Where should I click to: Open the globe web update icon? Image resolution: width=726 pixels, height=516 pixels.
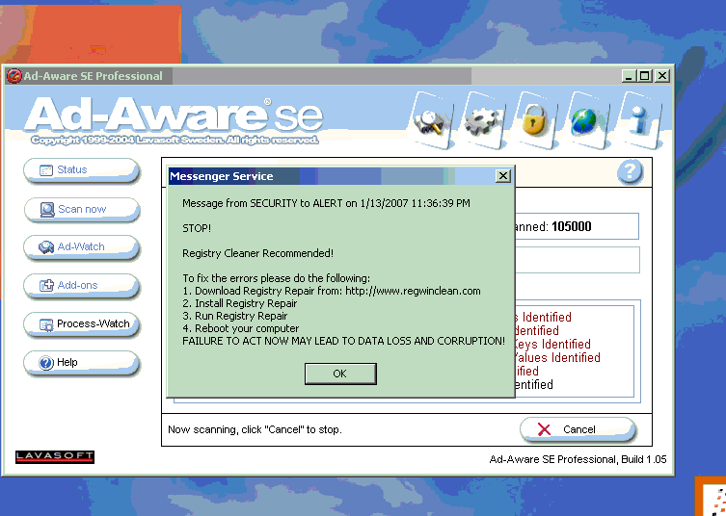(x=587, y=120)
